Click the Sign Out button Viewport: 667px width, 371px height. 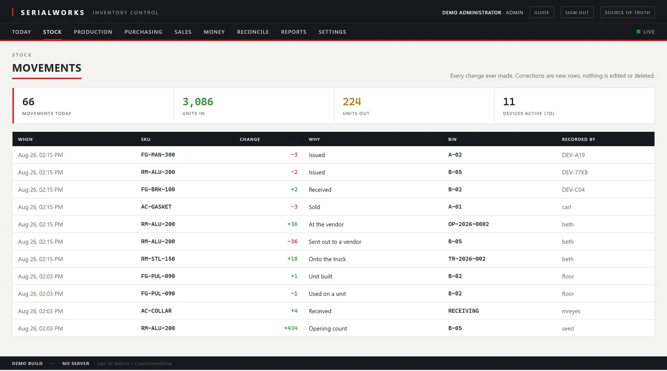coord(577,12)
